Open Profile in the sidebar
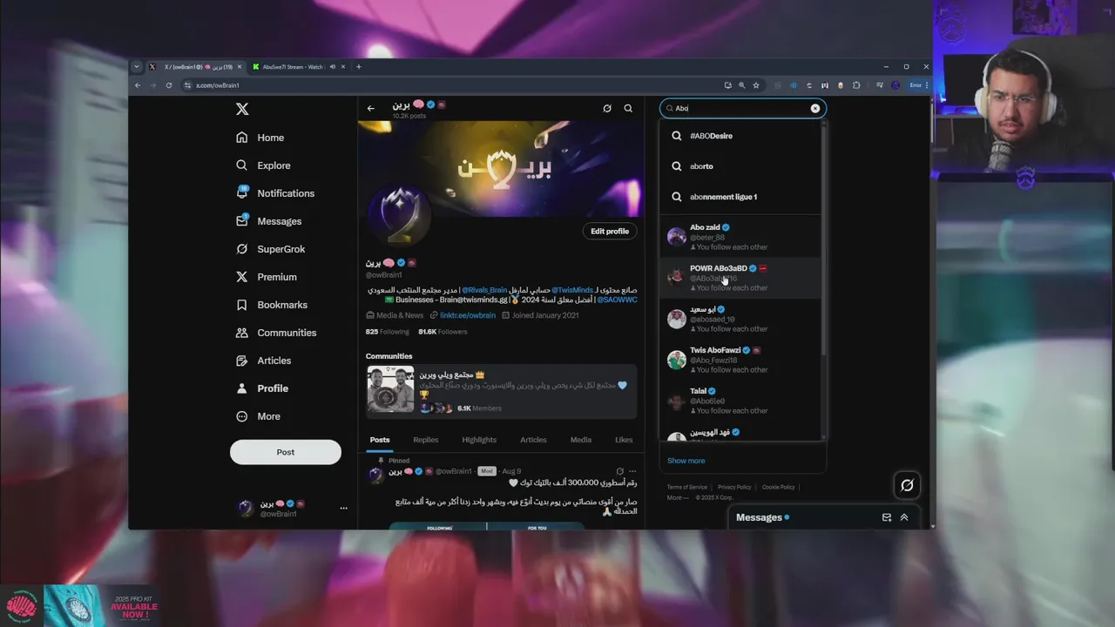 pyautogui.click(x=262, y=388)
